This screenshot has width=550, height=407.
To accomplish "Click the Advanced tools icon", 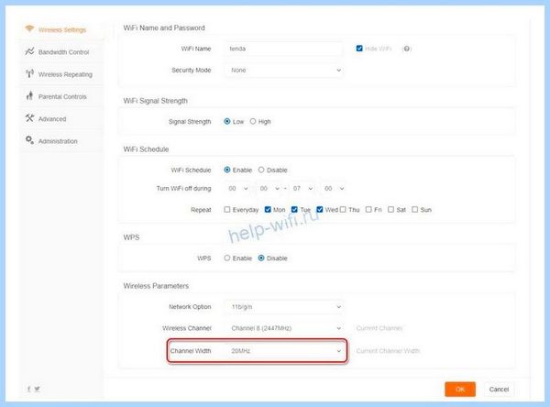I will (29, 118).
